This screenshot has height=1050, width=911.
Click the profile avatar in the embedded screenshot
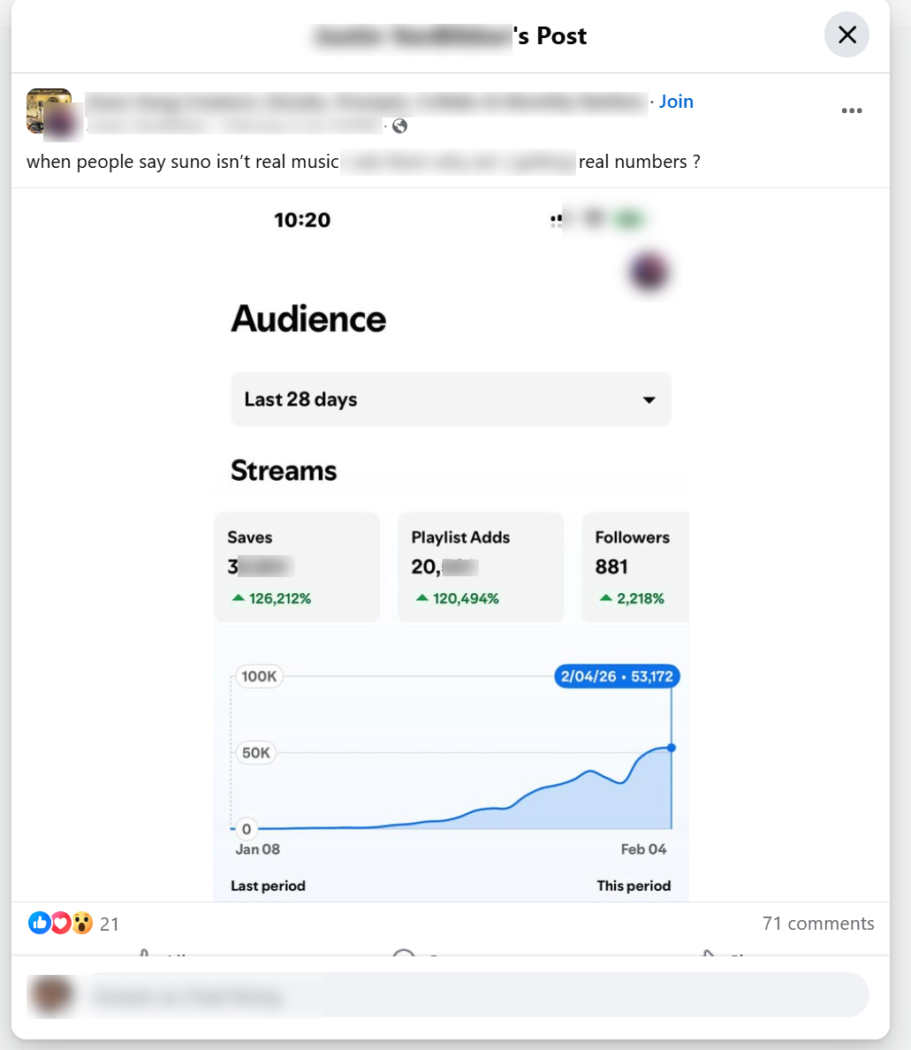pos(649,271)
